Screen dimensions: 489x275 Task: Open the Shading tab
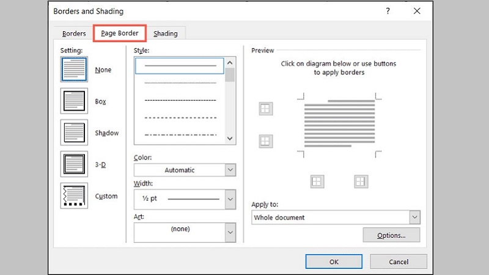166,34
